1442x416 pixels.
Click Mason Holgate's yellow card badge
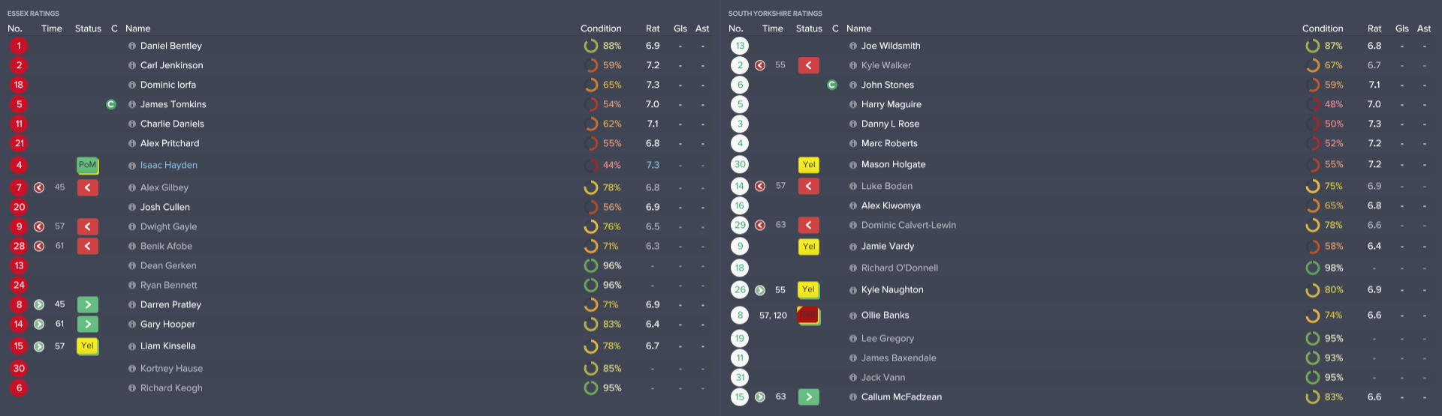(x=808, y=165)
